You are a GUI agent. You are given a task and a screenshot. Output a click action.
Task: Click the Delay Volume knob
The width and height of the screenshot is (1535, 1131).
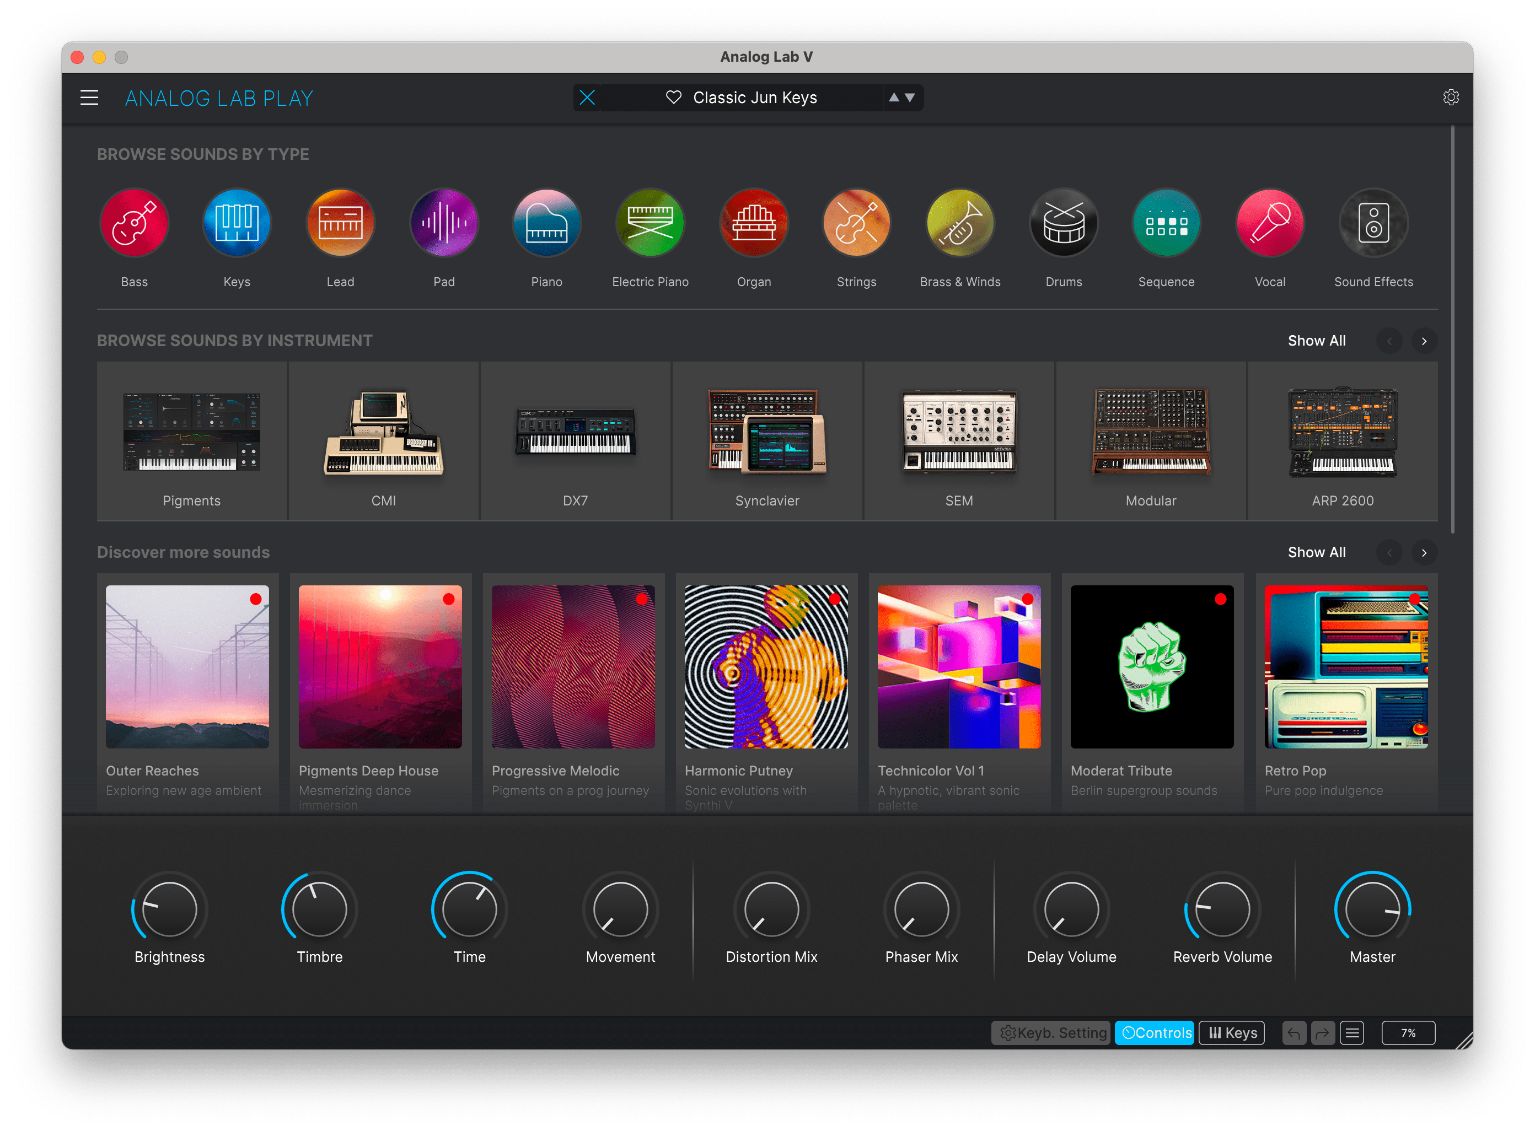coord(1071,909)
